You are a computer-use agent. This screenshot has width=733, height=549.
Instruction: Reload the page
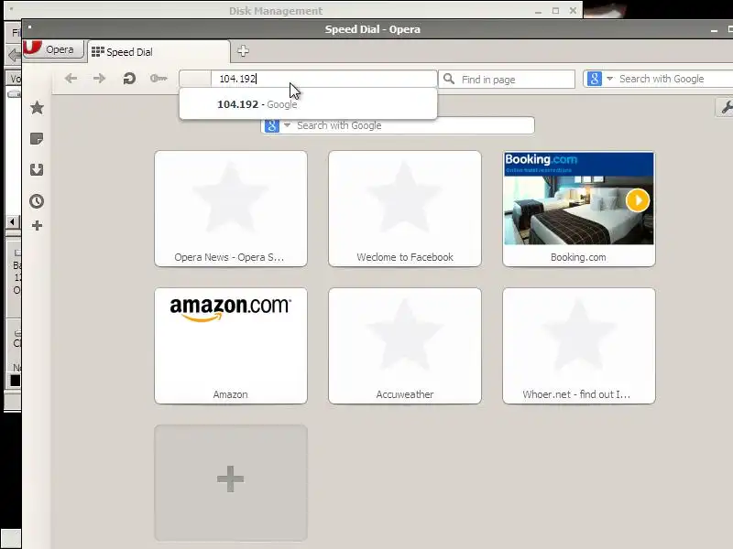coord(129,79)
